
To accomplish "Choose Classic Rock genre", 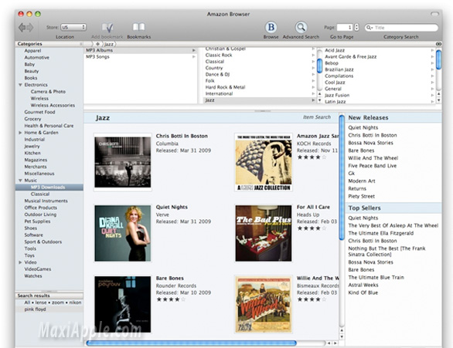I will (219, 55).
